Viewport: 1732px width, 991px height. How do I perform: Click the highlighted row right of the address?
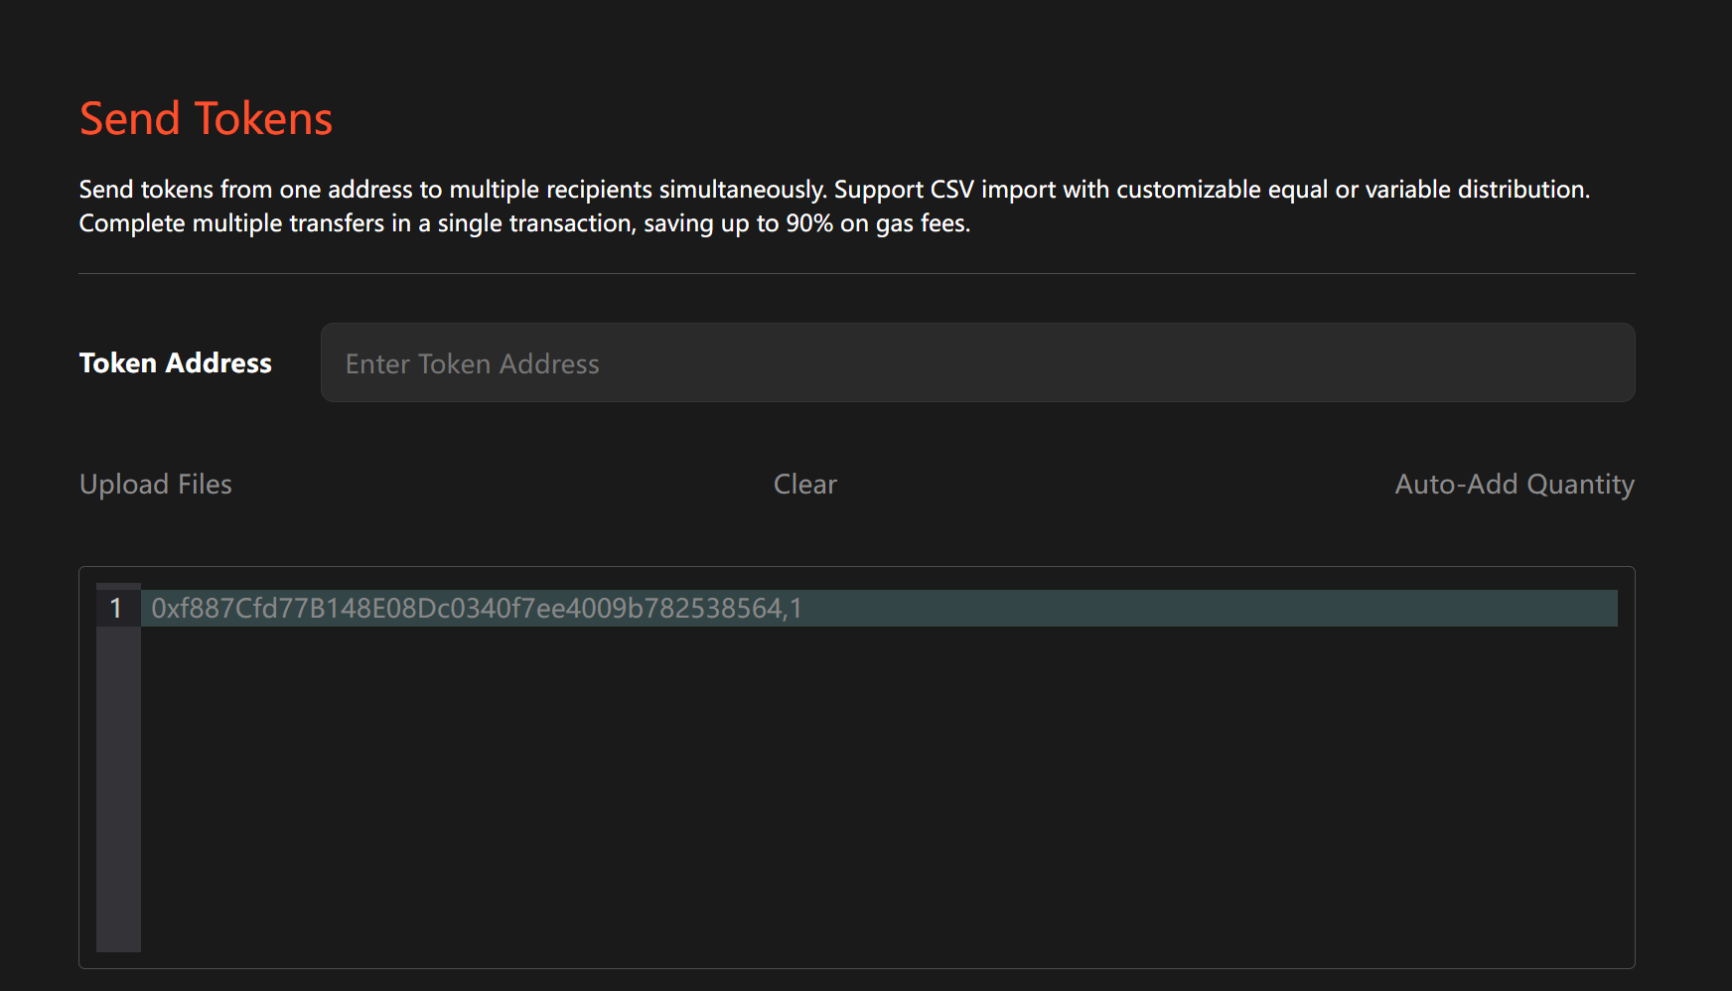click(x=1192, y=609)
